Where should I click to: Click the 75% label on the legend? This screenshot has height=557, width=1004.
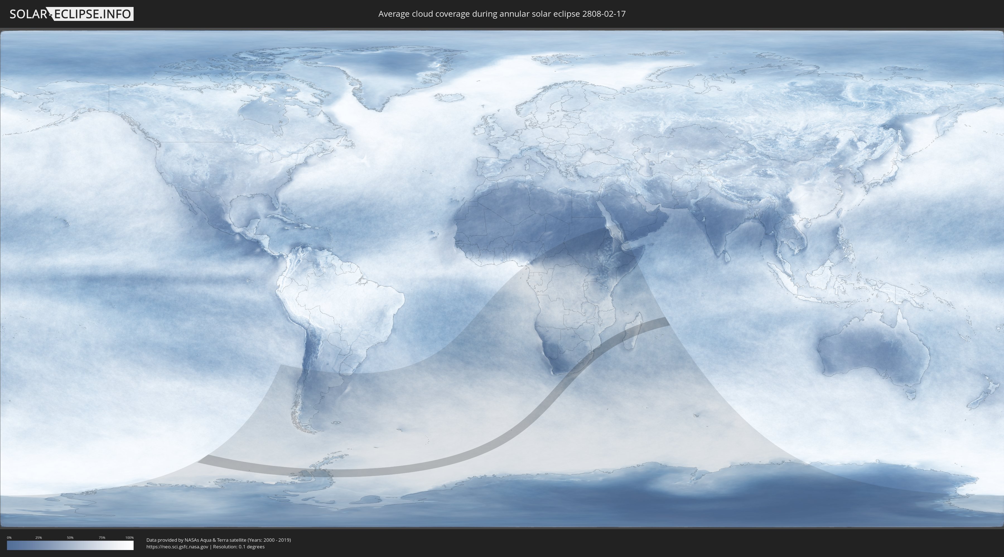point(102,538)
